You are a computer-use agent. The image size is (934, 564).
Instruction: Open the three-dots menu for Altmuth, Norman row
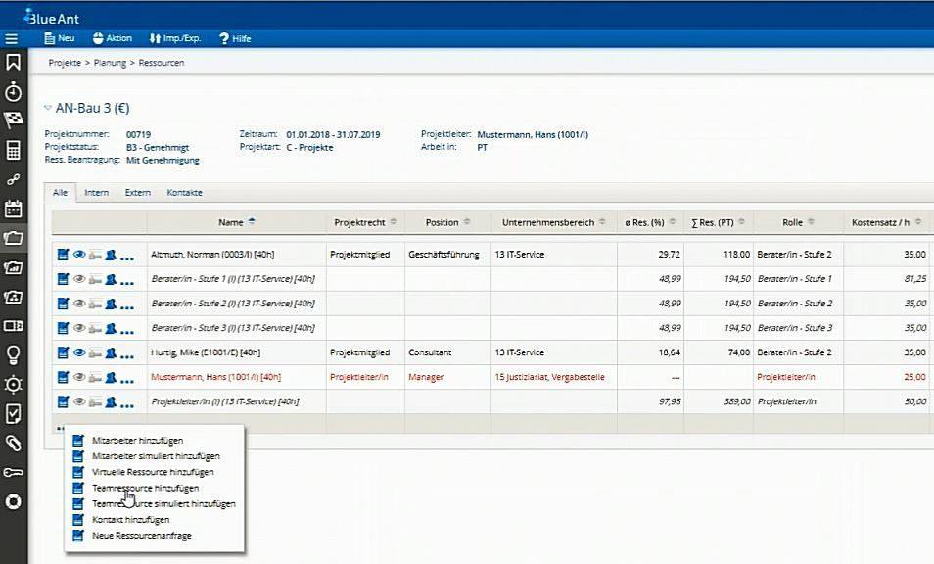coord(127,256)
